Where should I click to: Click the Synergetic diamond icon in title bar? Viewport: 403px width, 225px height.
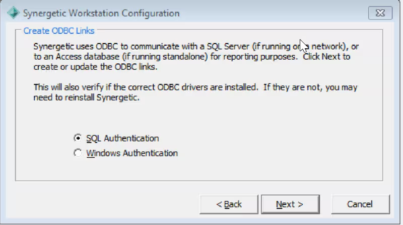[x=13, y=13]
